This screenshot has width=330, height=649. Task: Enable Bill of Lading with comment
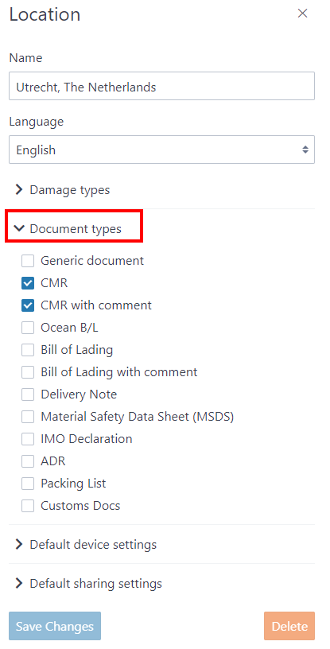point(28,372)
